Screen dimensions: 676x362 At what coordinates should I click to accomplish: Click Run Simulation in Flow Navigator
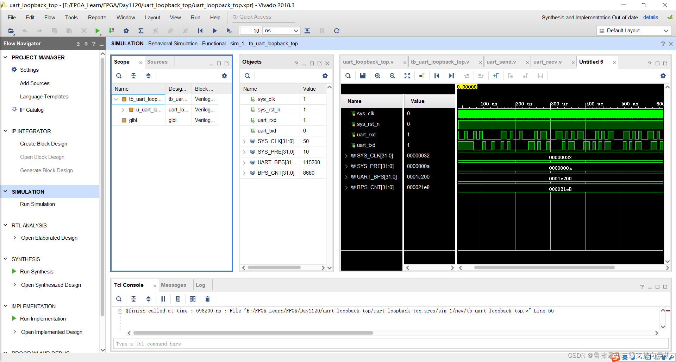pyautogui.click(x=37, y=204)
